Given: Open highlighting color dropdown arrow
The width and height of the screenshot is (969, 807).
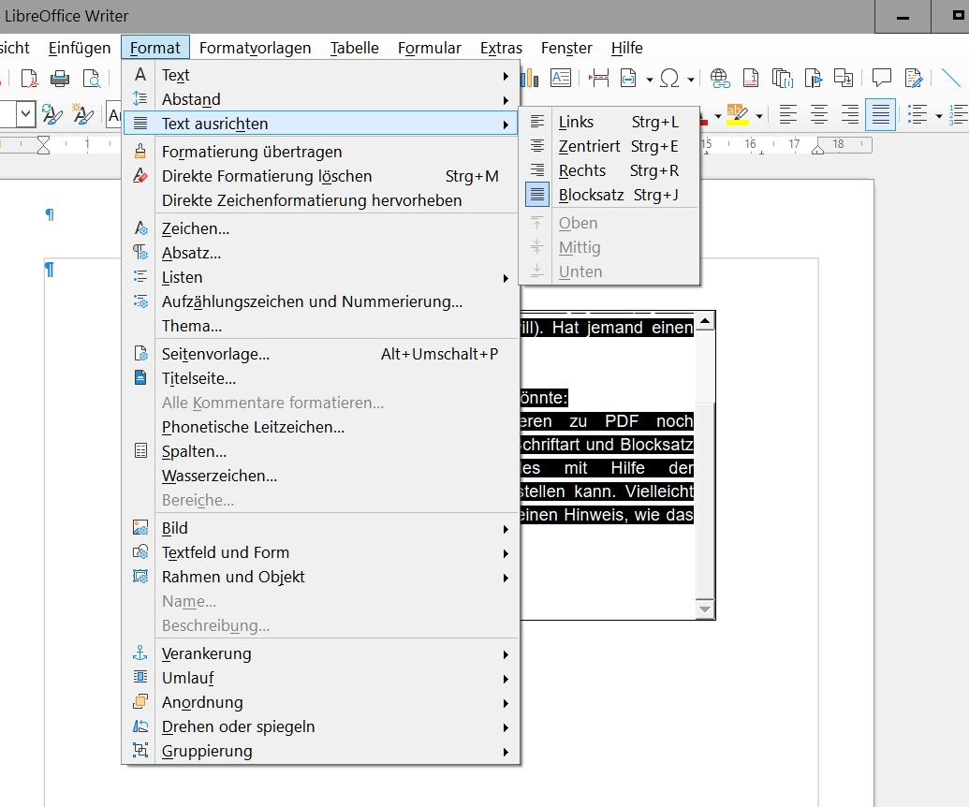Looking at the screenshot, I should click(759, 115).
